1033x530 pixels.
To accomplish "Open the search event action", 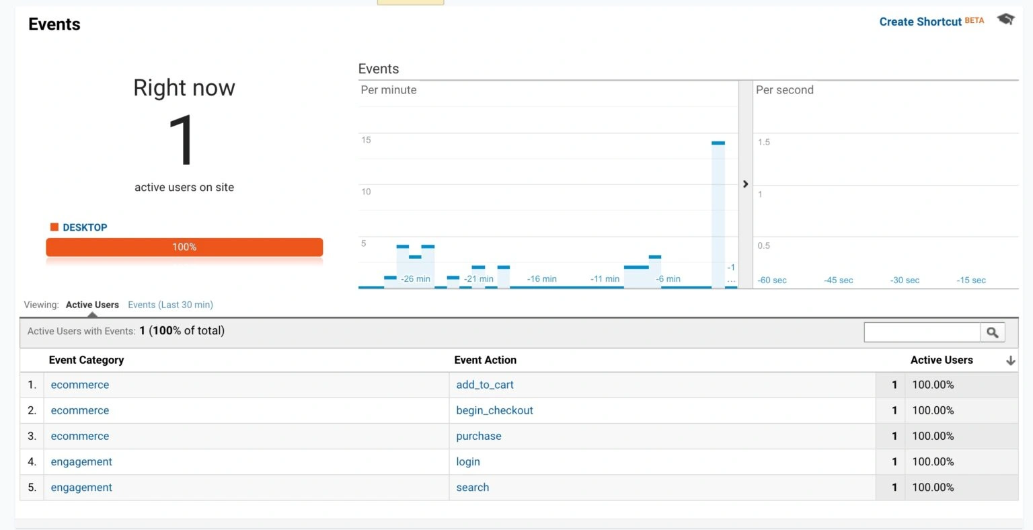I will coord(472,487).
